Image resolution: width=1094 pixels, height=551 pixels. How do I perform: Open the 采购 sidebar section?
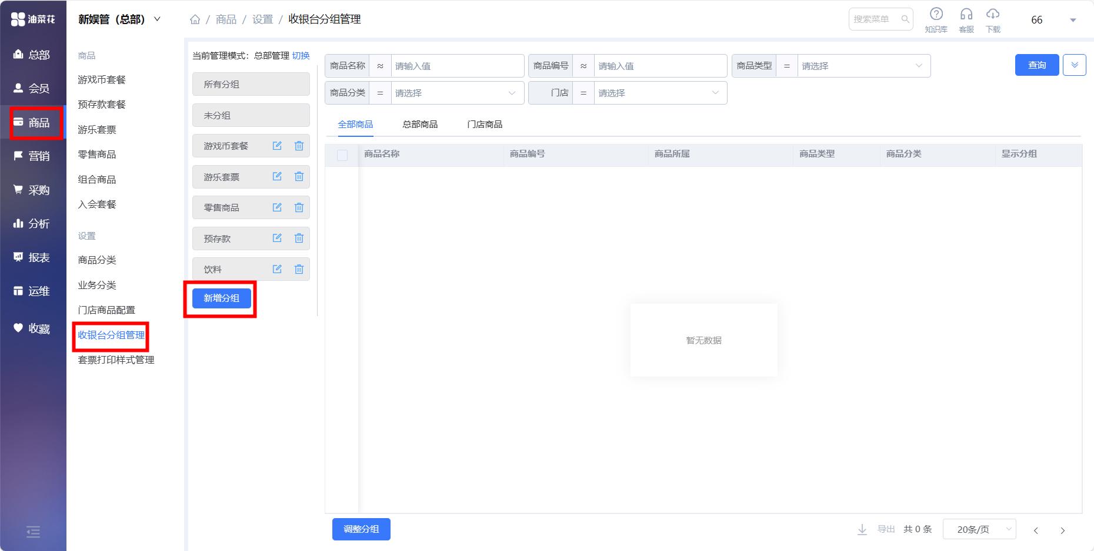tap(32, 190)
